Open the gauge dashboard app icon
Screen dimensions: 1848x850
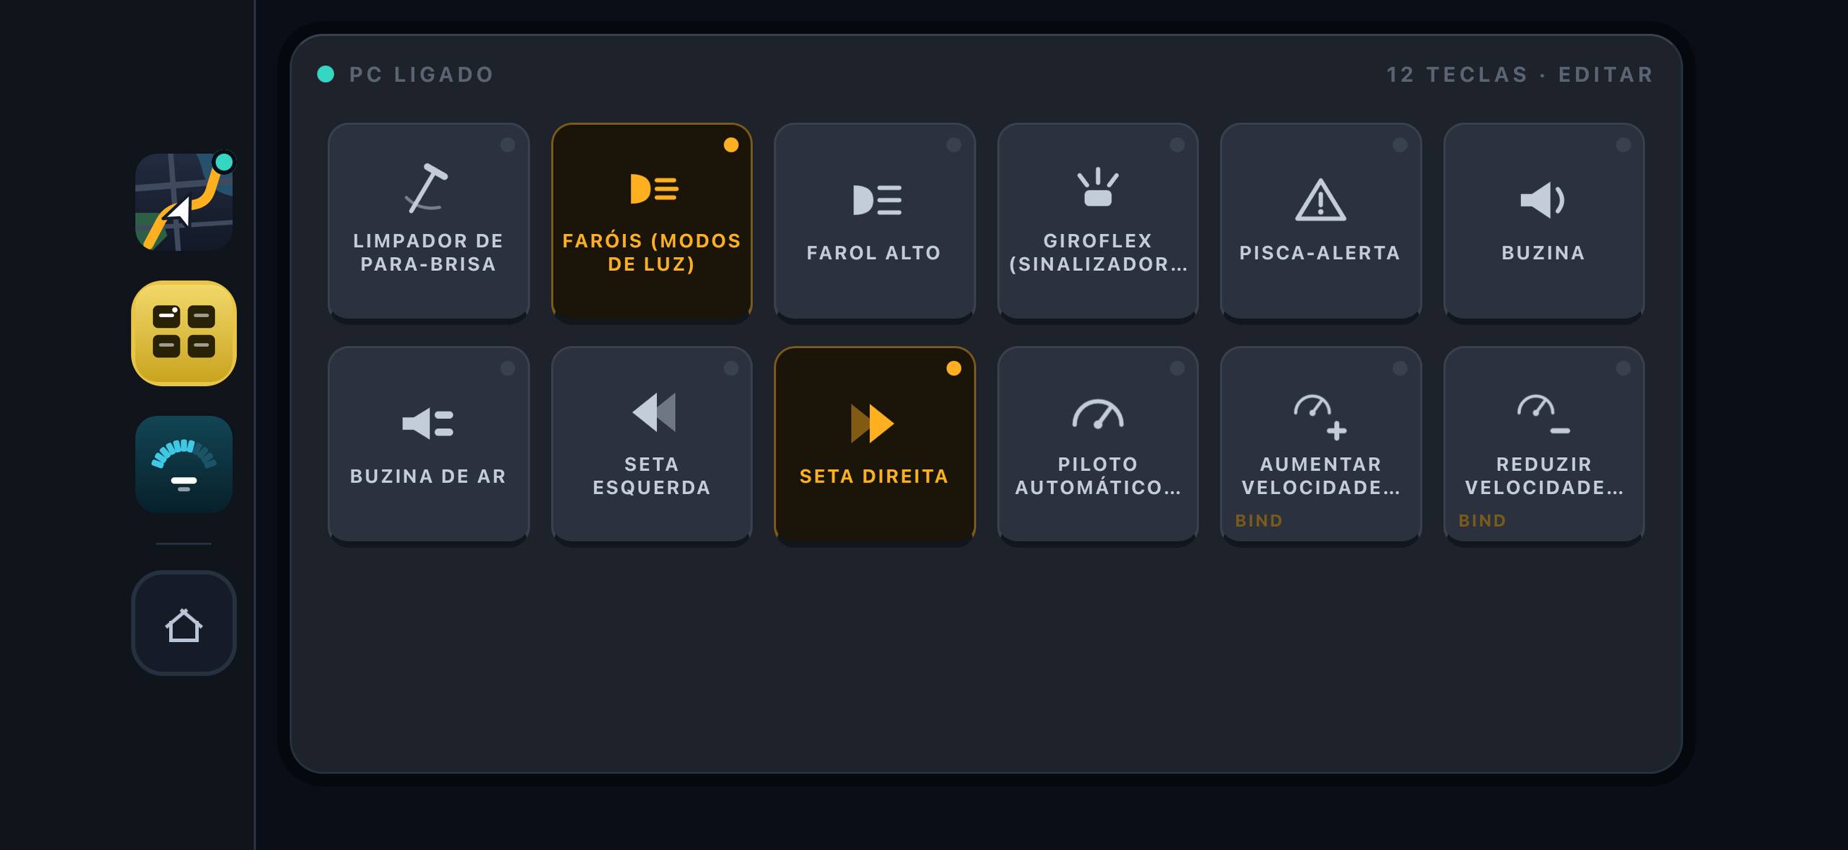[184, 464]
